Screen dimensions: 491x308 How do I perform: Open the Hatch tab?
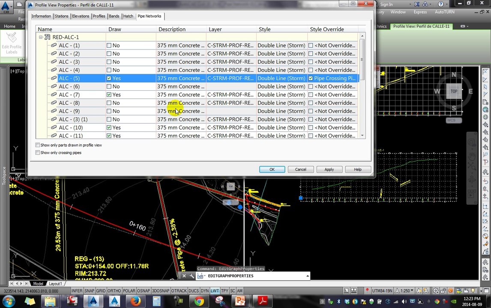128,16
